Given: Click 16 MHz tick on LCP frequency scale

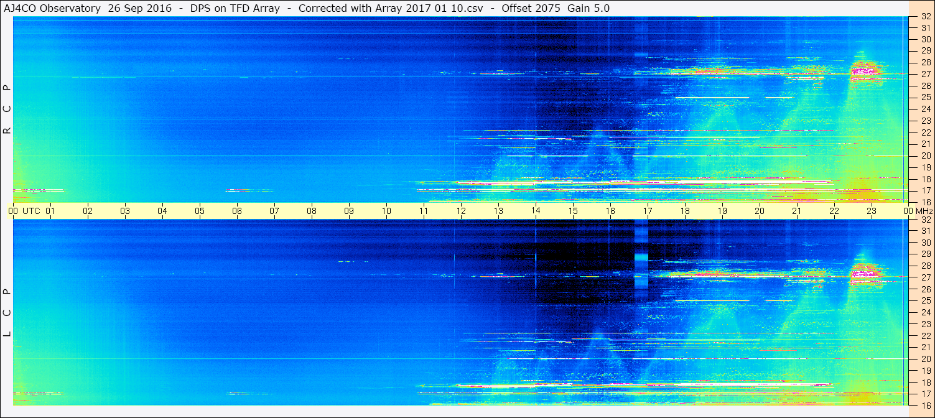Looking at the screenshot, I should pyautogui.click(x=925, y=406).
